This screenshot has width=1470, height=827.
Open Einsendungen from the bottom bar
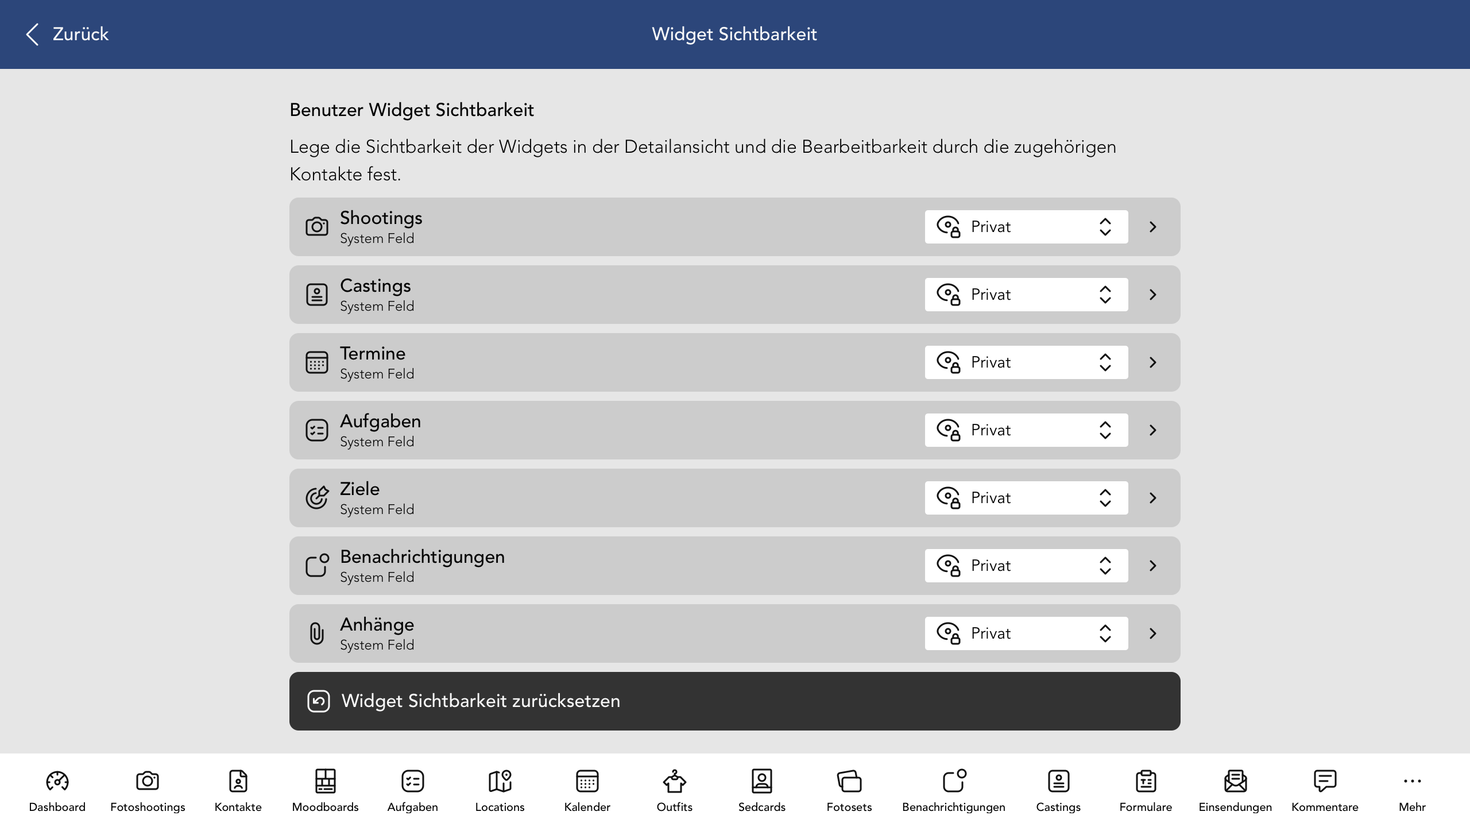click(1235, 790)
